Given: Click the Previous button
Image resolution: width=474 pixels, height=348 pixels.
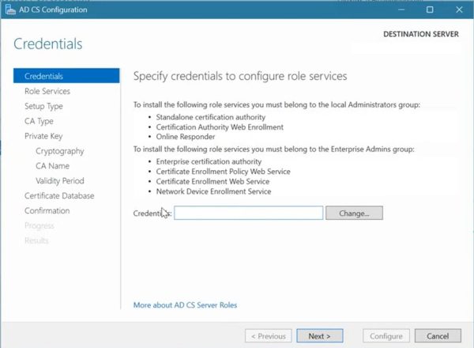Looking at the screenshot, I should click(269, 336).
